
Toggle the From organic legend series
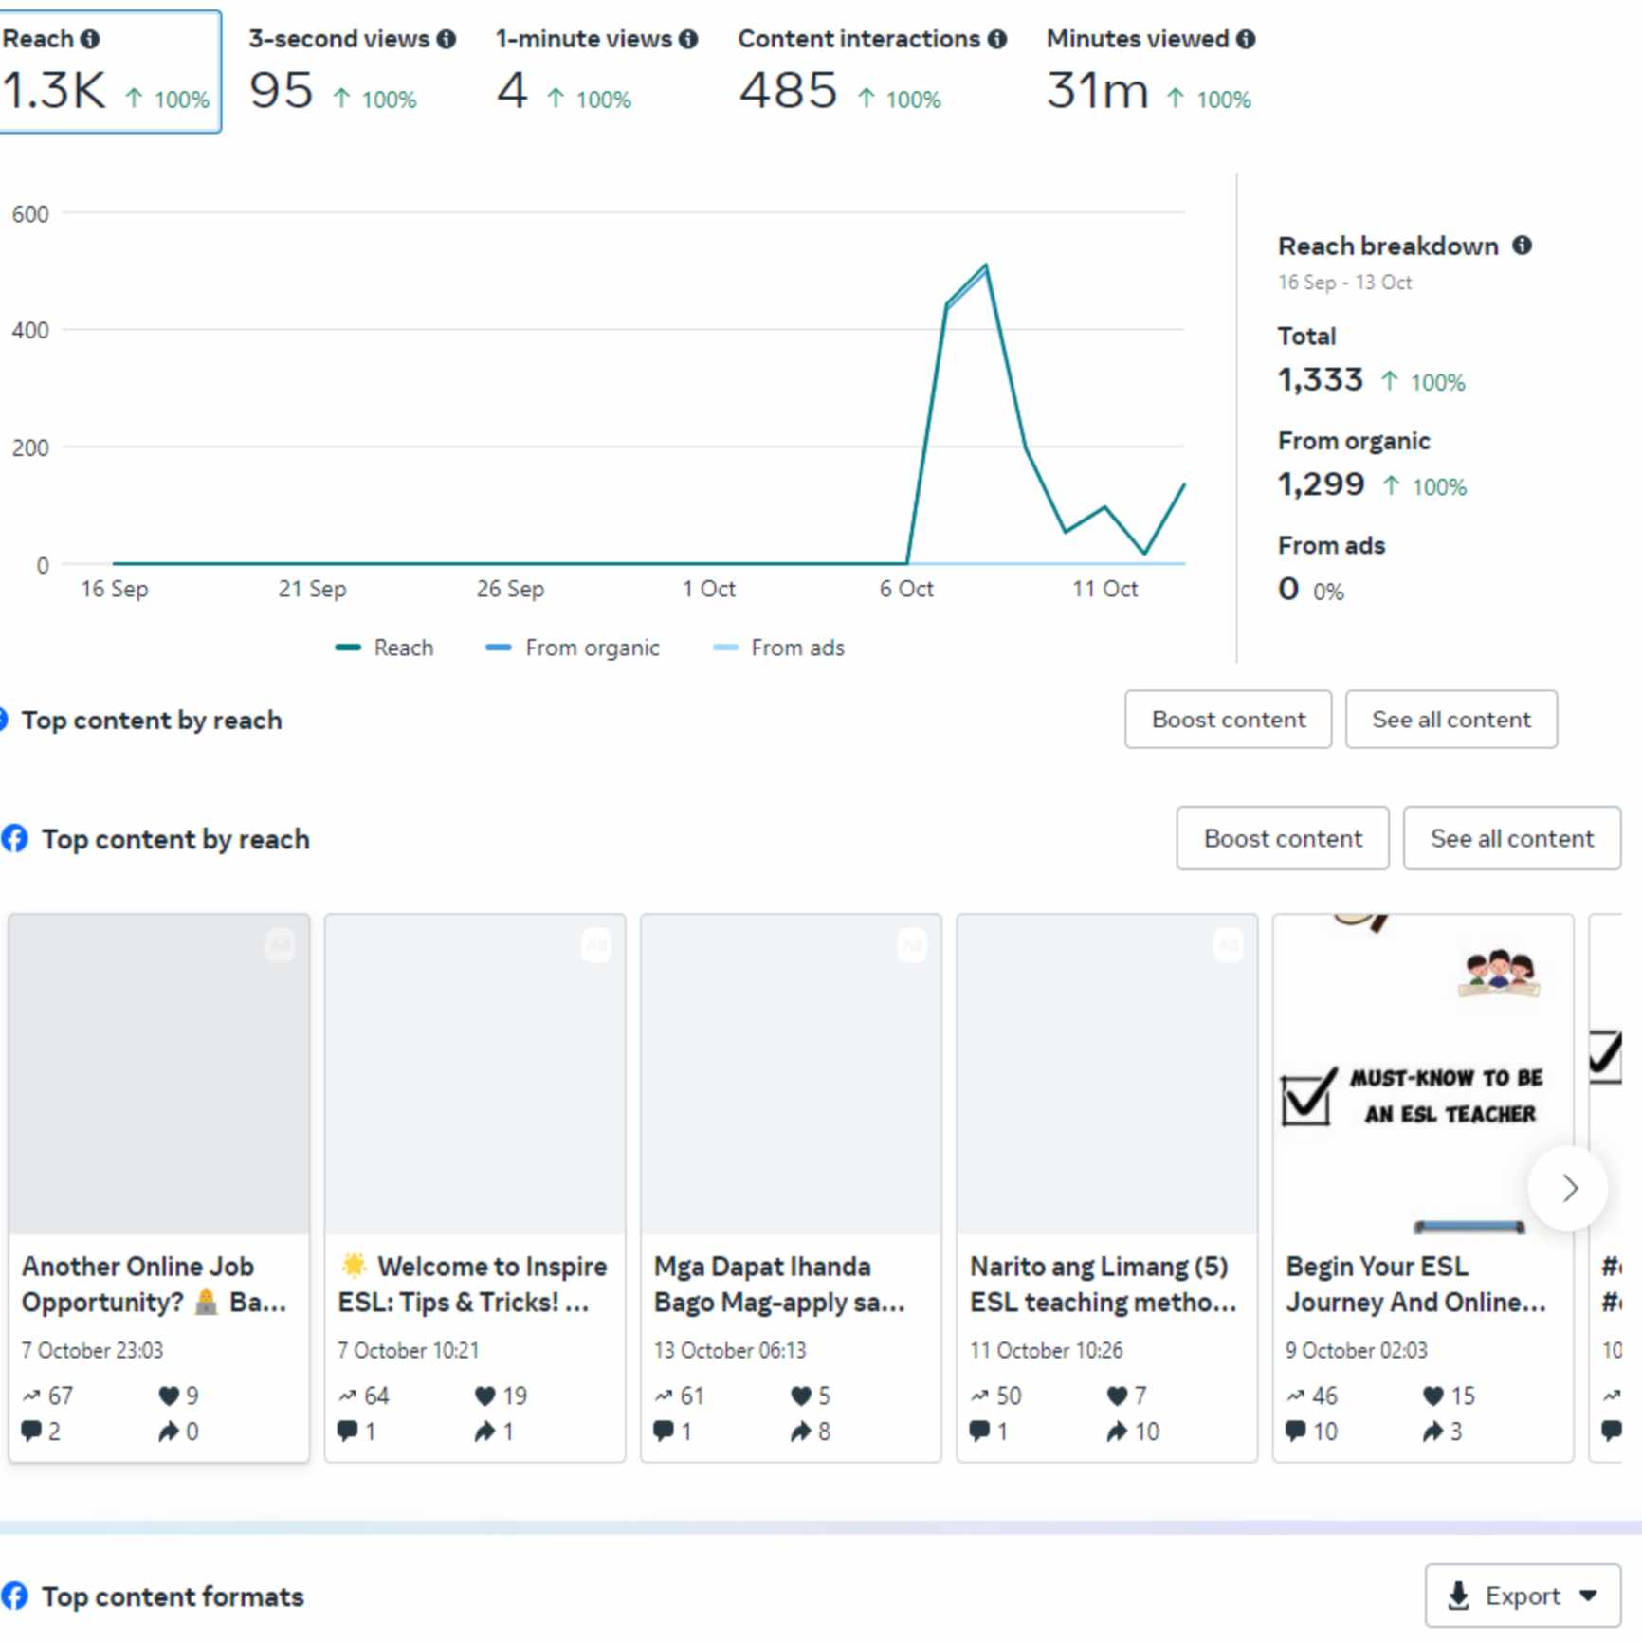pos(573,648)
